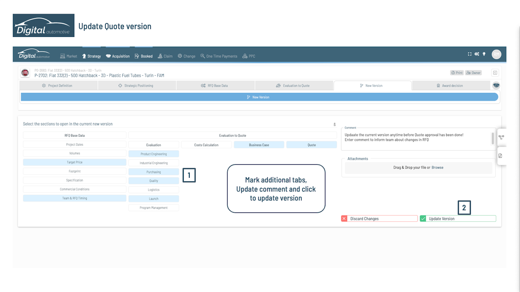Image resolution: width=520 pixels, height=292 pixels.
Task: Toggle the Industrial Engineering section
Action: click(x=154, y=163)
